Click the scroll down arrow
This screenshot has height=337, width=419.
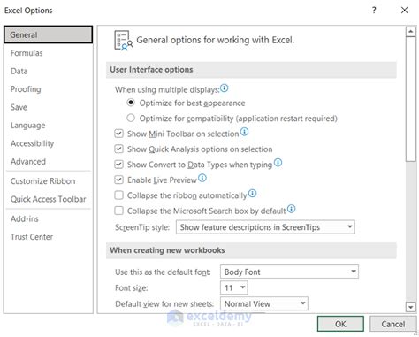click(x=410, y=307)
